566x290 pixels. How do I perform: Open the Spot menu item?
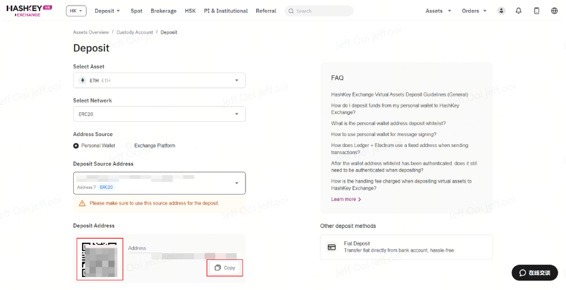(x=137, y=11)
